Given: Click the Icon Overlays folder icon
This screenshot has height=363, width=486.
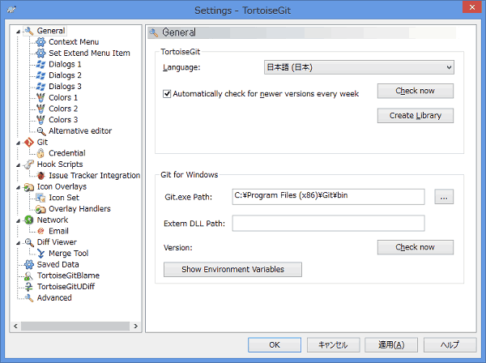Looking at the screenshot, I should 29,187.
